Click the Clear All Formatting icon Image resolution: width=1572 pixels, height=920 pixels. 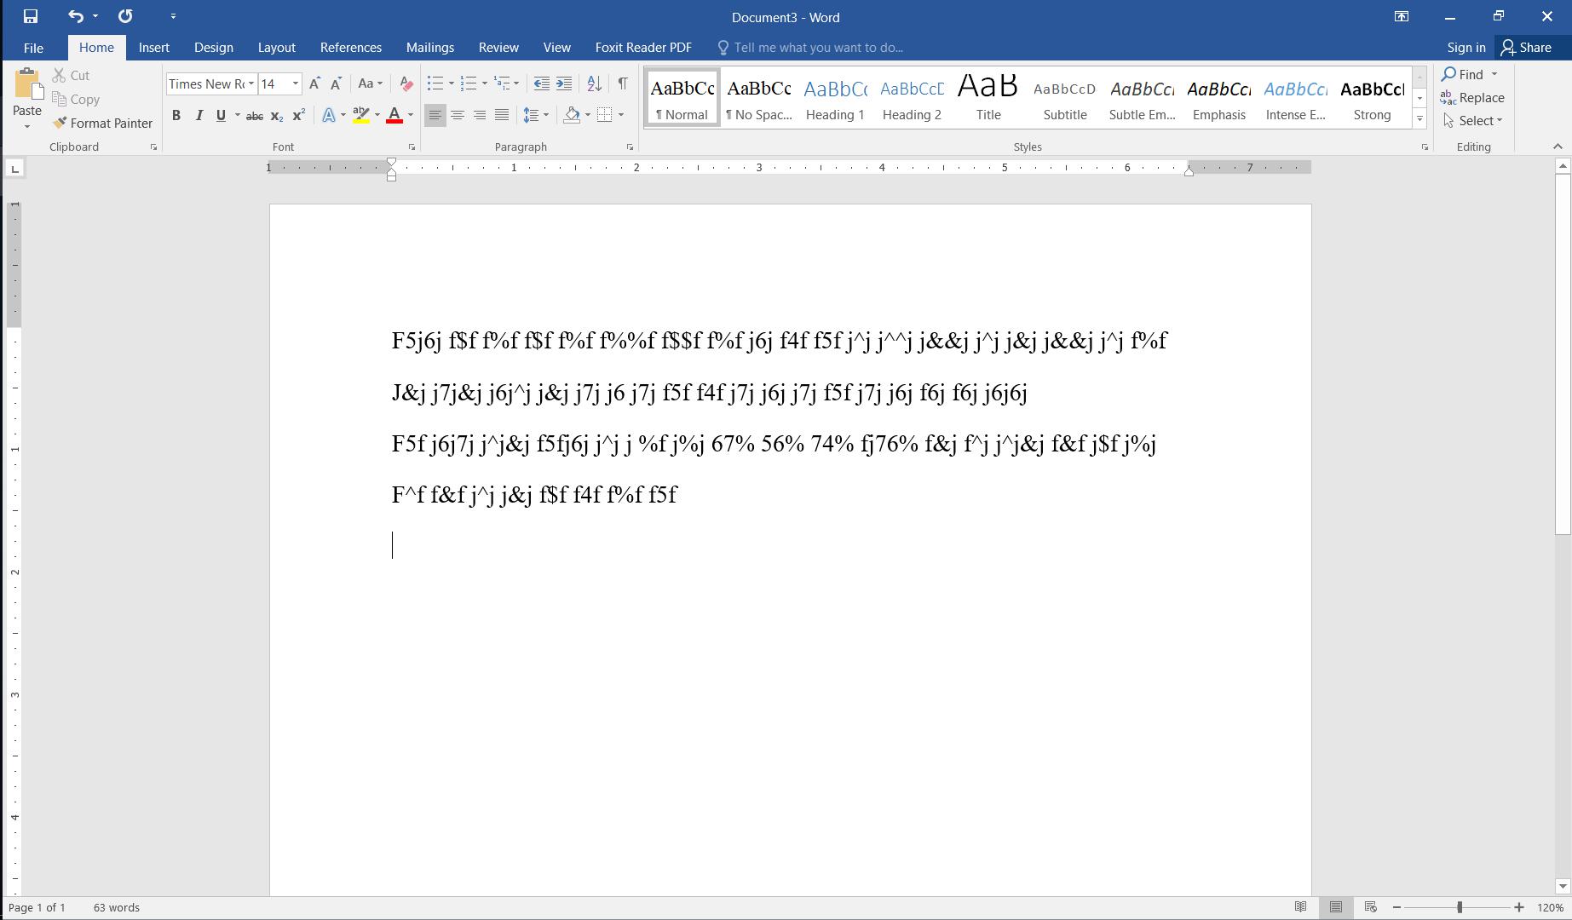click(406, 83)
